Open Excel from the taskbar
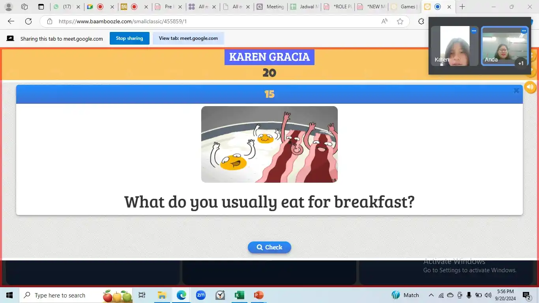The width and height of the screenshot is (539, 303). point(239,295)
